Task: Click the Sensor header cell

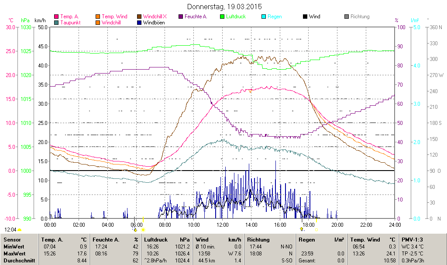Action: click(x=12, y=239)
